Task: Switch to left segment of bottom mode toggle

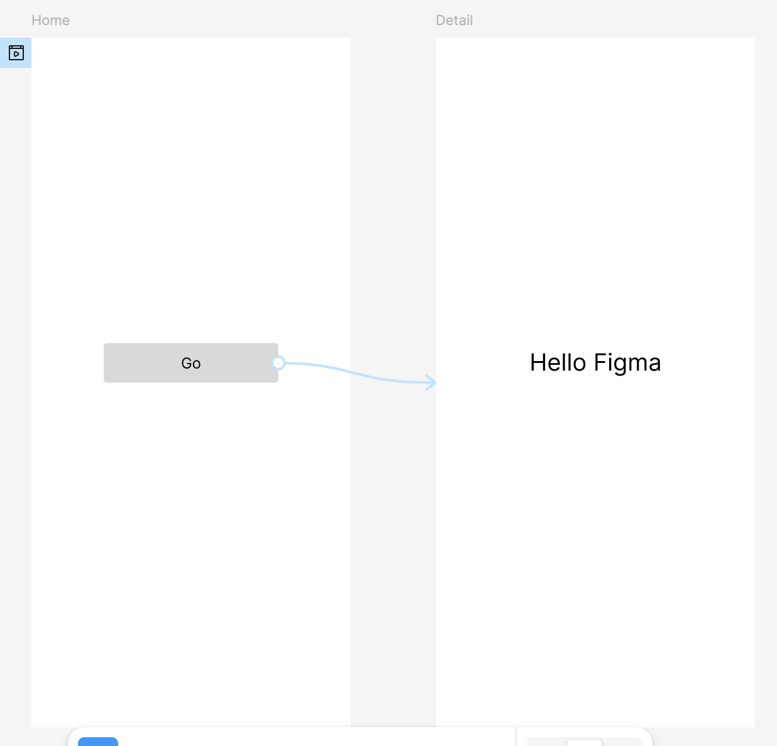Action: coord(547,742)
